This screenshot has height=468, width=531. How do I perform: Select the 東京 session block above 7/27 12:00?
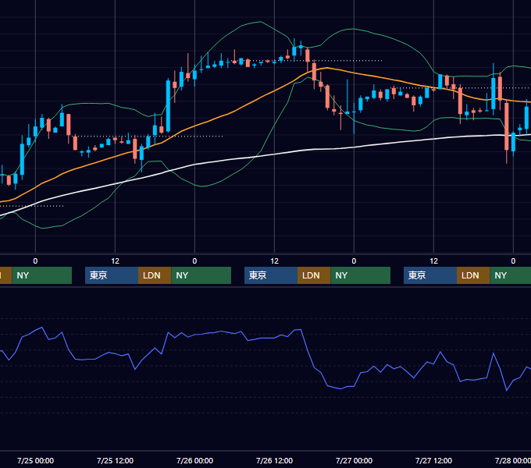(430, 275)
